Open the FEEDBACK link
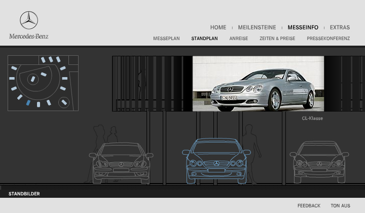 click(309, 205)
